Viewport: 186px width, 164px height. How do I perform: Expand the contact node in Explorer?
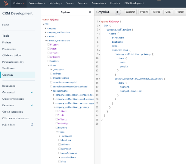[46, 36]
